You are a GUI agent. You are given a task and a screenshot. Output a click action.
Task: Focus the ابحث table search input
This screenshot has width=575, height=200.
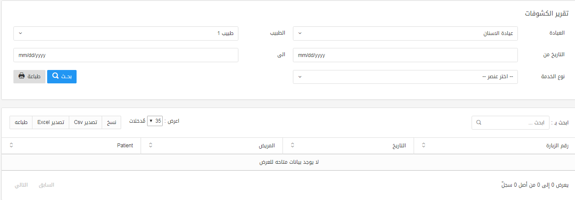511,123
